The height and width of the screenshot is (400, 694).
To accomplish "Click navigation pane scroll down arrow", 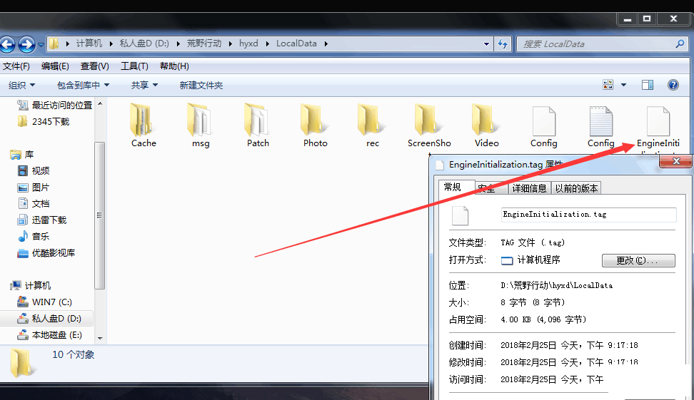I will [x=100, y=339].
